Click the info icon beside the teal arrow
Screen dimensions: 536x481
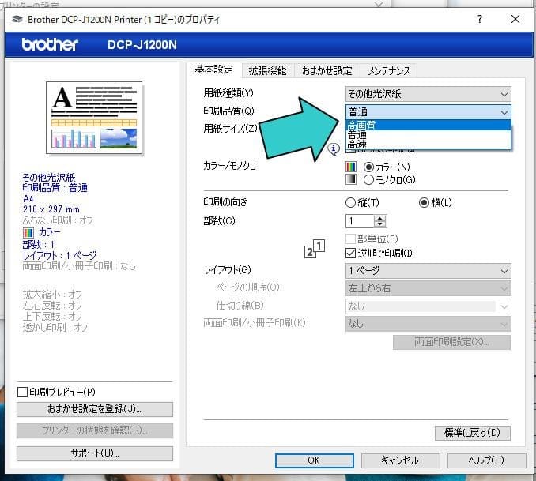click(x=334, y=148)
